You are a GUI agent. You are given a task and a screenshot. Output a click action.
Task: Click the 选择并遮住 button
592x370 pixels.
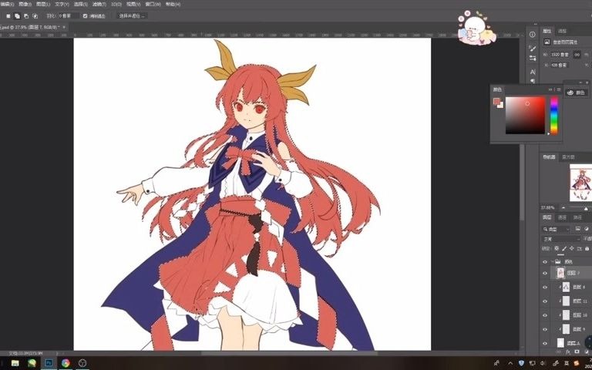click(131, 16)
